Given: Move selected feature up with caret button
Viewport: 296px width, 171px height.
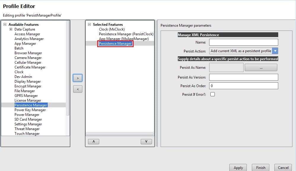Looking at the screenshot, I should pyautogui.click(x=94, y=142).
